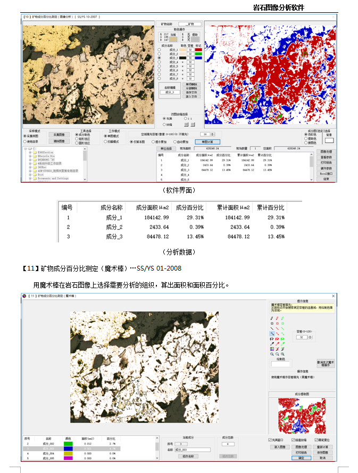
Task: Choose the black line tool
Action: 272,329
